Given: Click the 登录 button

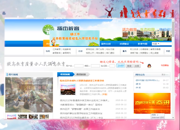Looking at the screenshot, I should tap(129, 66).
